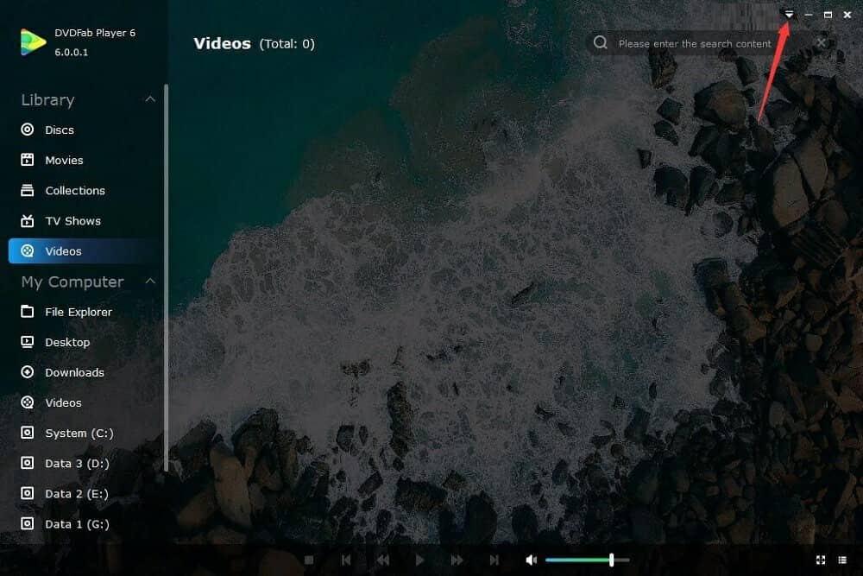This screenshot has height=576, width=863.
Task: Click the File Explorer folder icon
Action: (27, 312)
